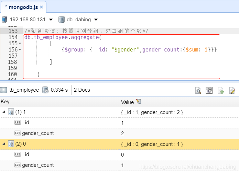Open the find in results magnifier icon
The width and height of the screenshot is (239, 173).
point(198,90)
